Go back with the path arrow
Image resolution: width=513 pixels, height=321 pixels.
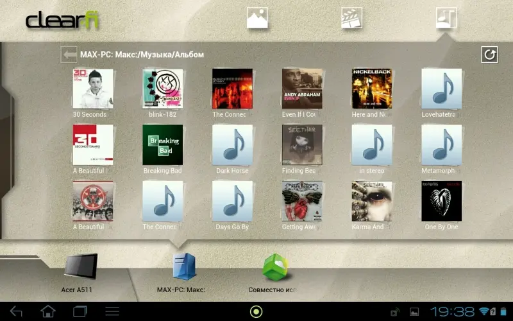(69, 55)
